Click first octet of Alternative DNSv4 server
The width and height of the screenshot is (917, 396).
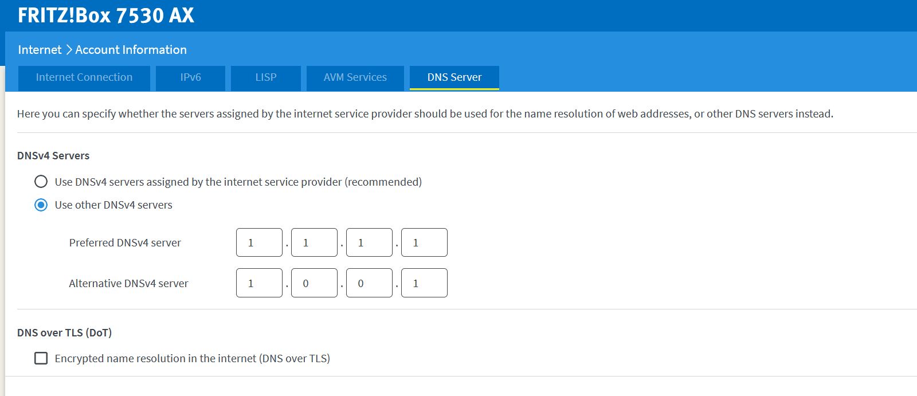[259, 283]
